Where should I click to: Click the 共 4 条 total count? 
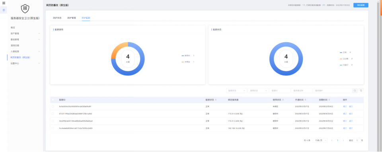pyautogui.click(x=307, y=140)
